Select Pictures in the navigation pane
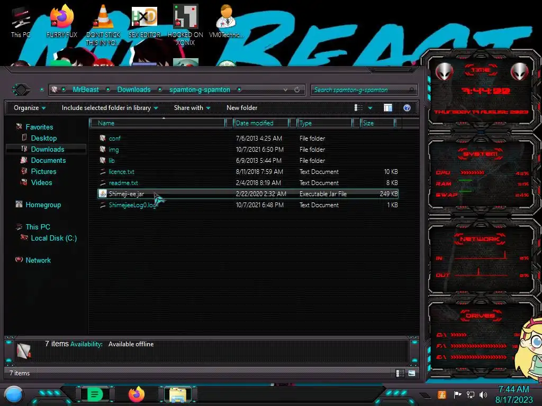 coord(43,171)
